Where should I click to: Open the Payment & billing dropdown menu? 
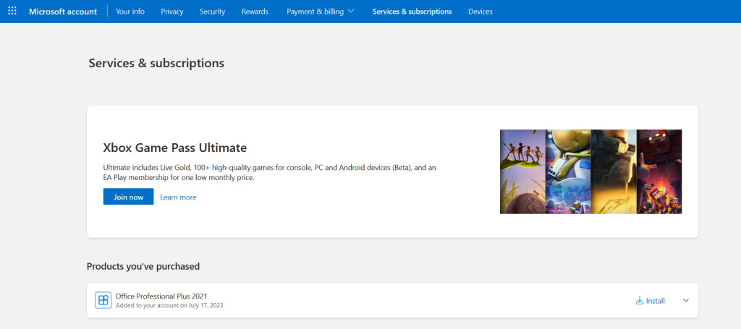(x=320, y=12)
